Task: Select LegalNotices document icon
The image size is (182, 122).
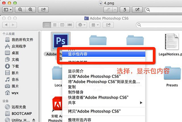Action: click(x=172, y=41)
